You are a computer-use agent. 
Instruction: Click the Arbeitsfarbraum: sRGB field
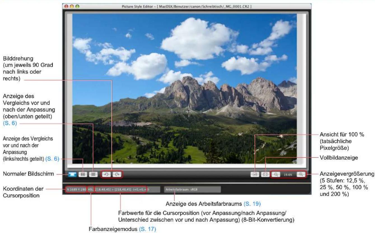pyautogui.click(x=192, y=190)
